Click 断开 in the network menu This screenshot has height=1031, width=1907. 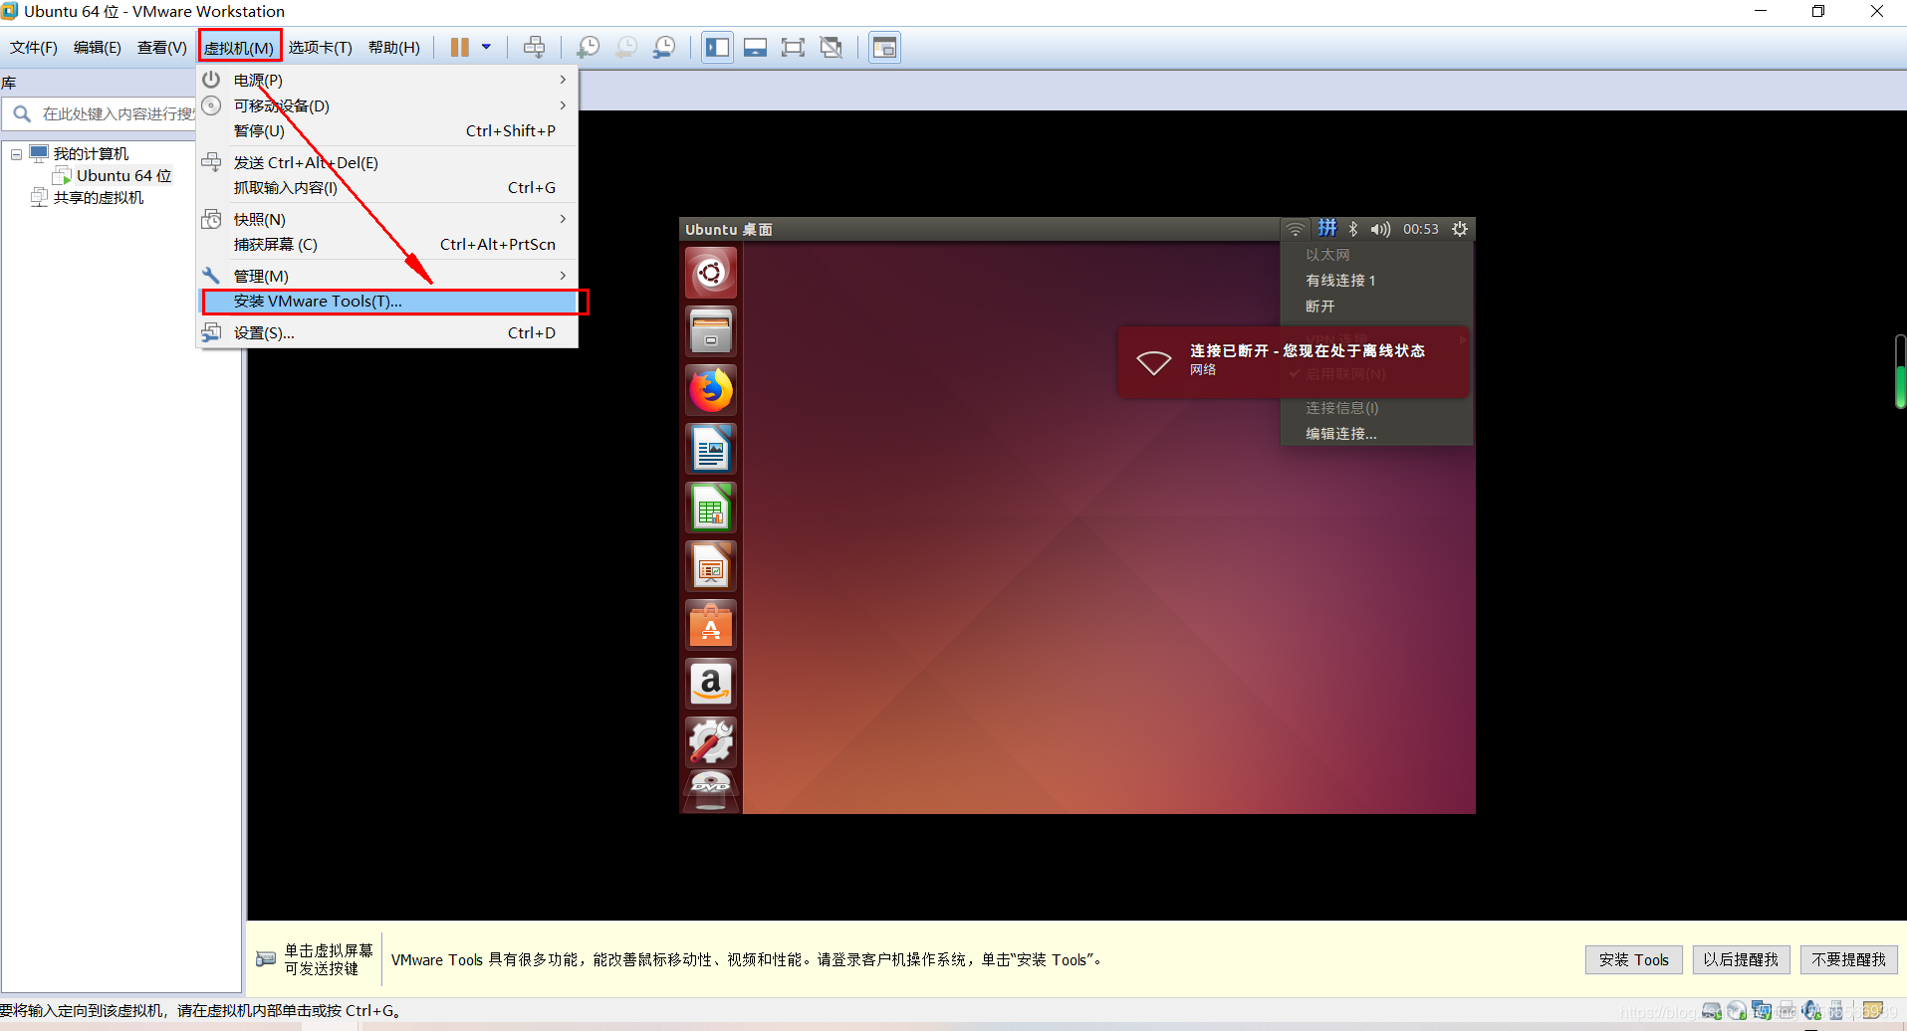click(1375, 307)
